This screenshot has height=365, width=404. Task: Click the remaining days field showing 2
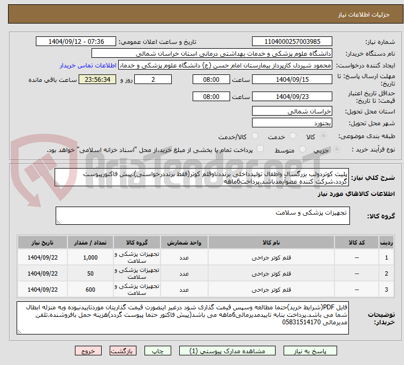153,79
